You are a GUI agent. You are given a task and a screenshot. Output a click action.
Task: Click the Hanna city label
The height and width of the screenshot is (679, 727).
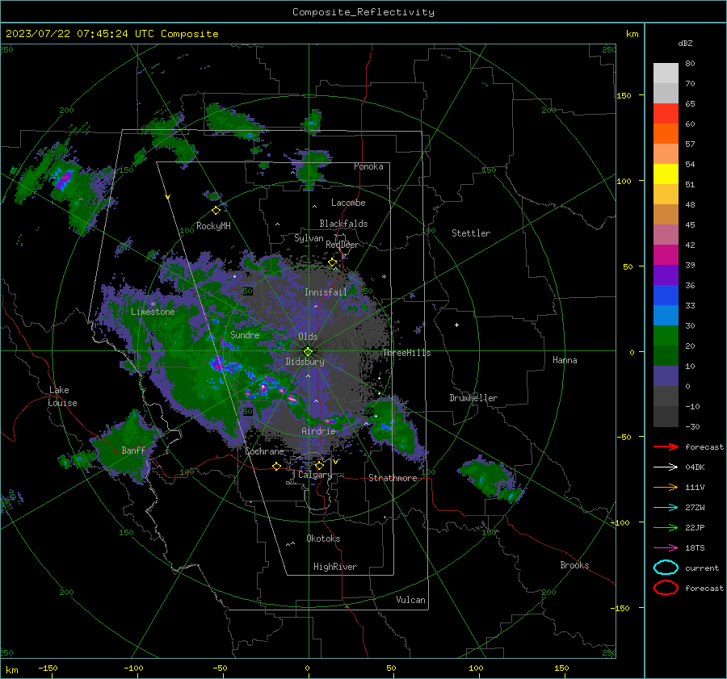(x=565, y=360)
